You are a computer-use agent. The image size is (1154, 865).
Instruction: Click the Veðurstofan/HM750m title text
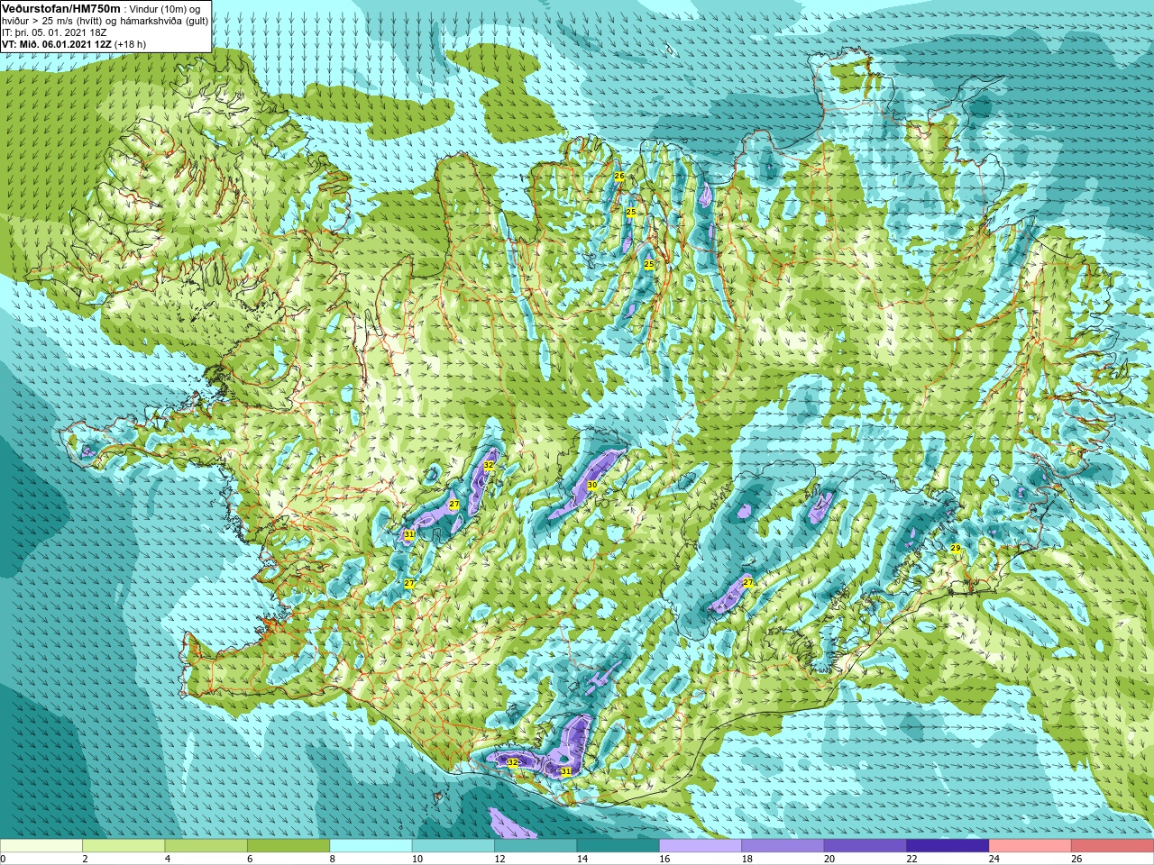[61, 8]
